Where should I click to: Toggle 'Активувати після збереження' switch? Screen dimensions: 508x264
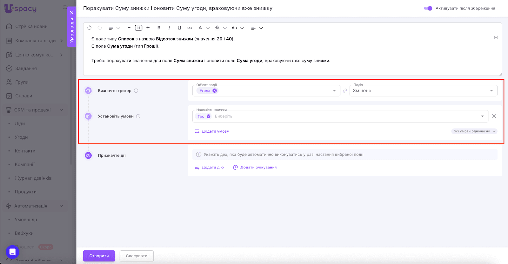coord(428,8)
